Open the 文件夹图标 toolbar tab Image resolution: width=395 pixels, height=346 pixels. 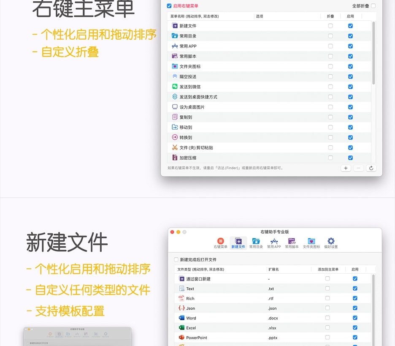[x=311, y=243]
